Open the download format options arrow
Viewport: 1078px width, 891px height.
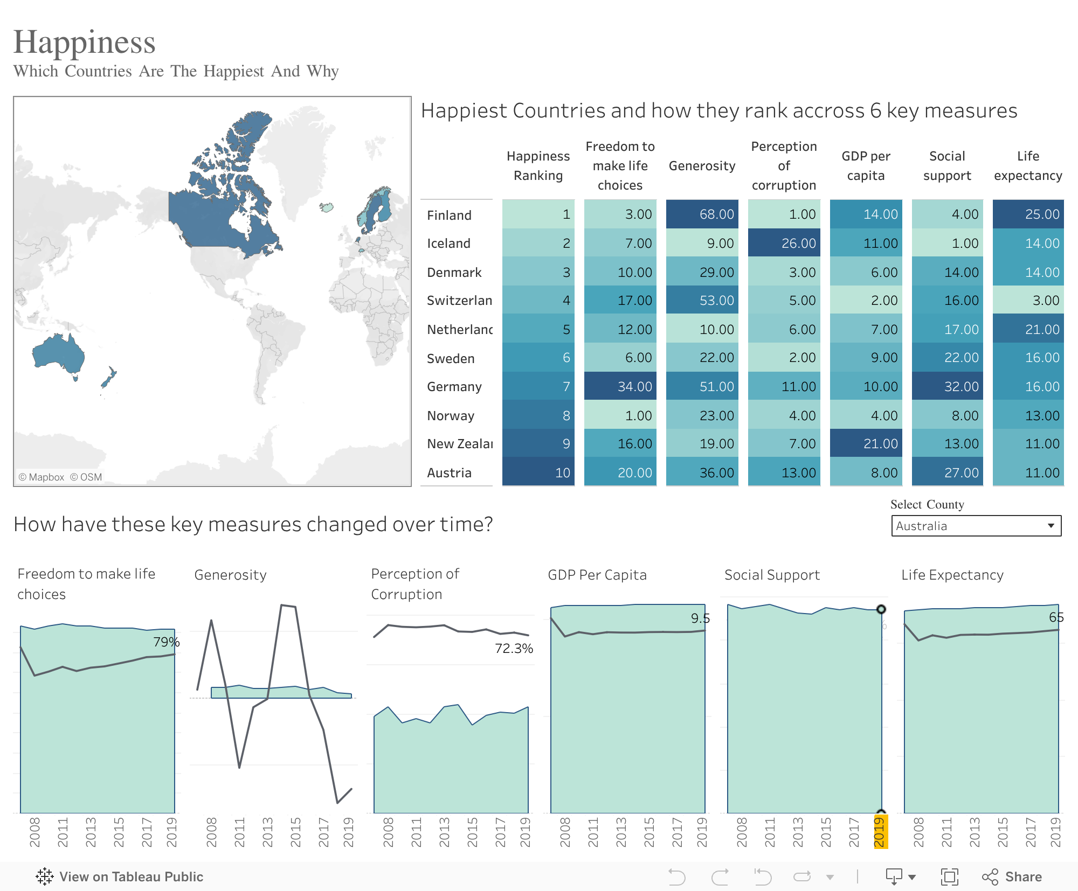(910, 876)
